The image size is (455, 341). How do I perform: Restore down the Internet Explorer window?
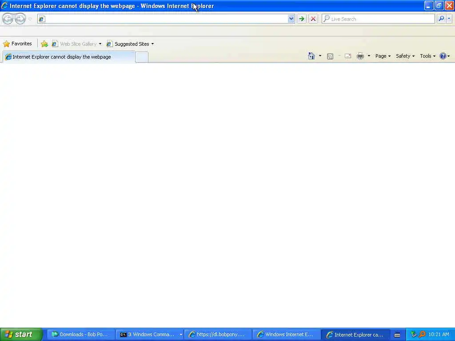[439, 5]
